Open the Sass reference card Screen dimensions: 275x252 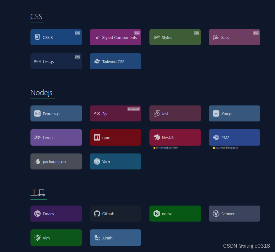[x=234, y=37]
